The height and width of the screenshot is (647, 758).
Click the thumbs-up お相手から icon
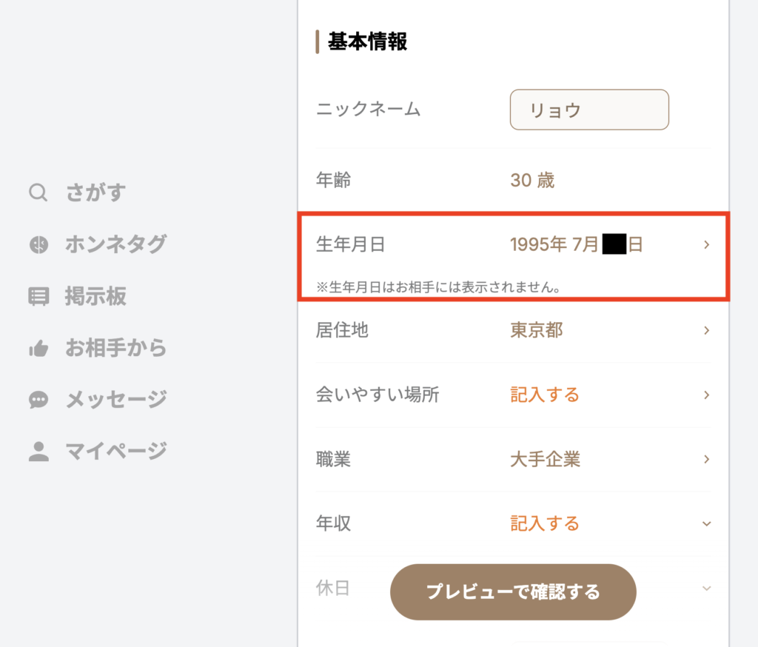38,348
